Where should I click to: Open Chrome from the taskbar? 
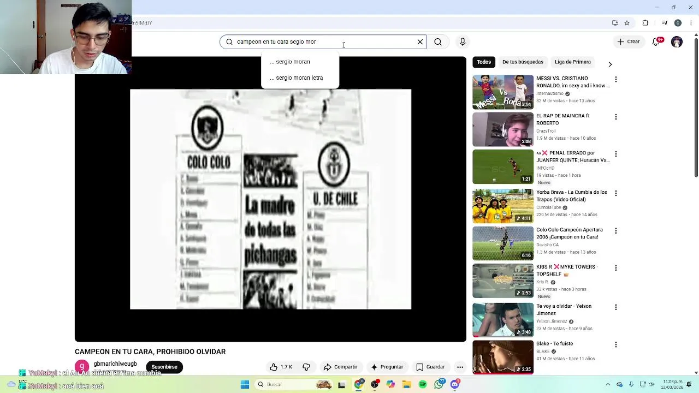click(358, 384)
